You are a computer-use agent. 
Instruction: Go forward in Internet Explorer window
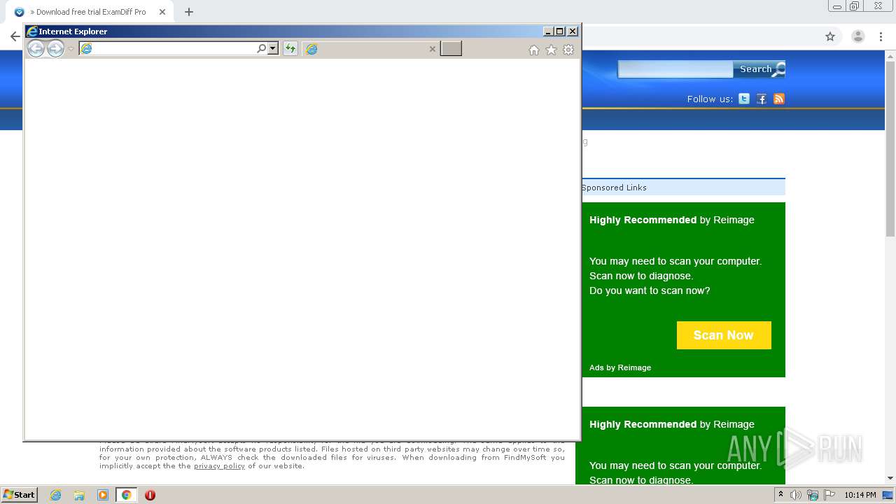[x=55, y=48]
